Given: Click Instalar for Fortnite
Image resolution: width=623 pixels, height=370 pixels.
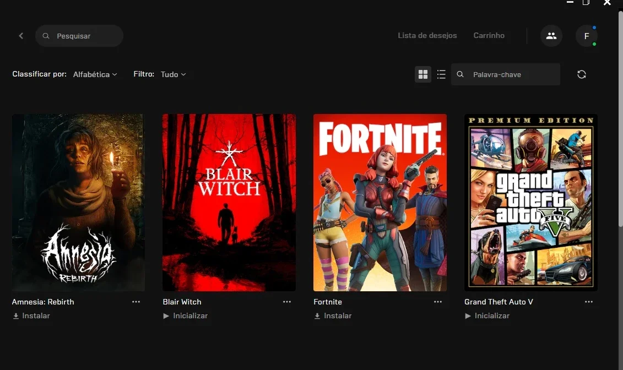Looking at the screenshot, I should 333,315.
